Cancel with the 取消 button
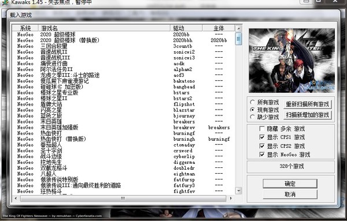This screenshot has height=221, width=347. click(290, 194)
